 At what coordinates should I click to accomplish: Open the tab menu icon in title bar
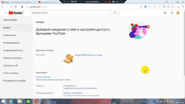[x=167, y=2]
